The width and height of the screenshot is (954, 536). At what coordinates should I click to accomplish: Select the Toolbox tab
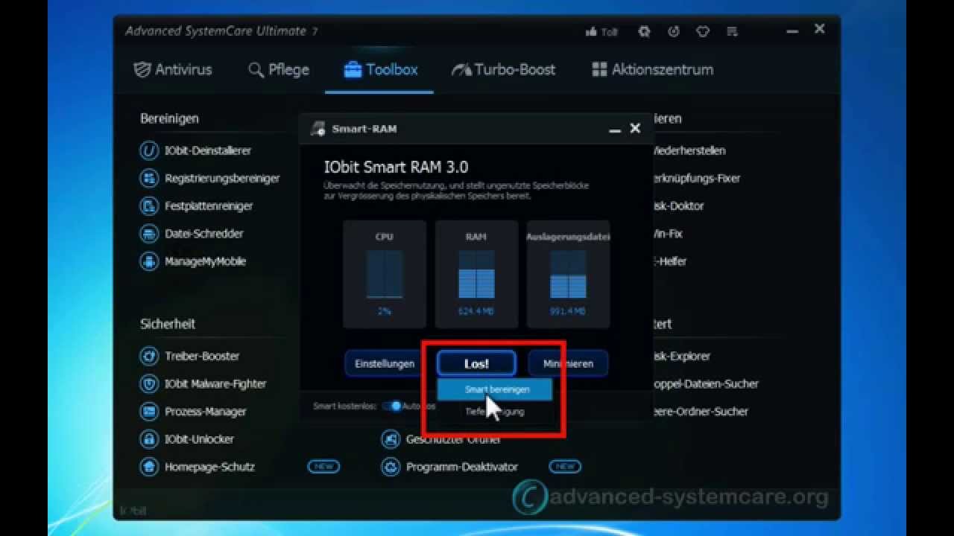coord(380,70)
